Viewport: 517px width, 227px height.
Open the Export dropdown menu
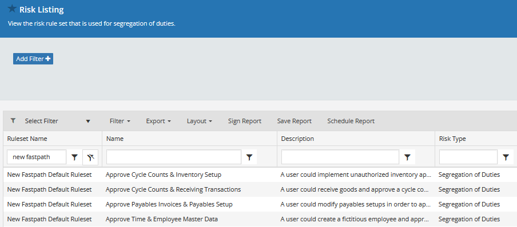coord(158,121)
